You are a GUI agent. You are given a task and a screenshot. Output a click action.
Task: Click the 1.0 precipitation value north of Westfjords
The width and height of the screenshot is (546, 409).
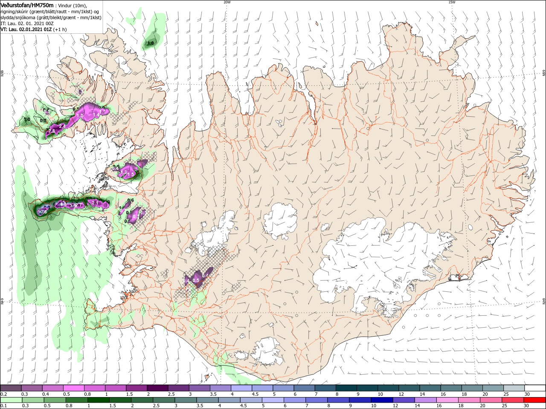[151, 43]
